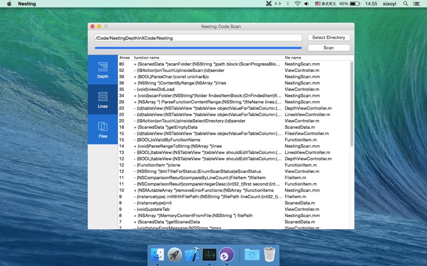The image size is (427, 266).
Task: Click the blue scan progress bar
Action: coord(198,48)
